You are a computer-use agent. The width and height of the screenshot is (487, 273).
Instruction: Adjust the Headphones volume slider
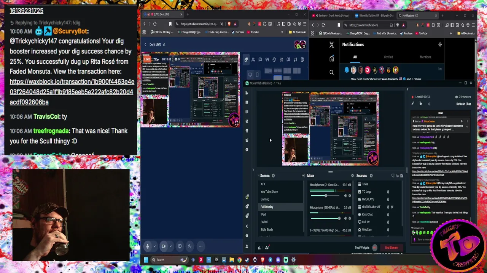click(326, 196)
